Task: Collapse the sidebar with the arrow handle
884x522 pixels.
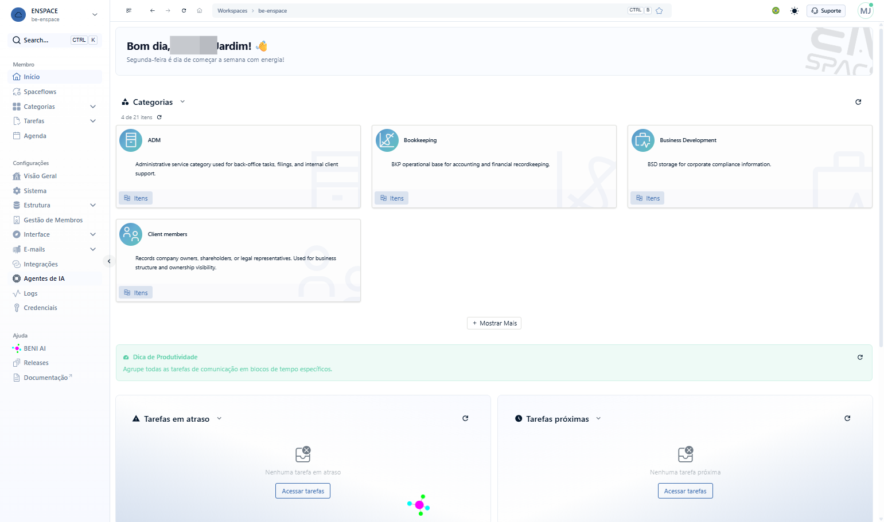Action: [108, 261]
